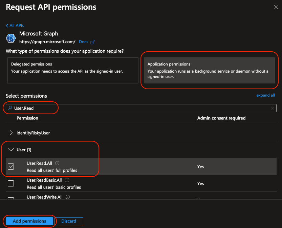Click the https://graph.microsoft.com/ URL text
282x228 pixels.
pyautogui.click(x=47, y=42)
